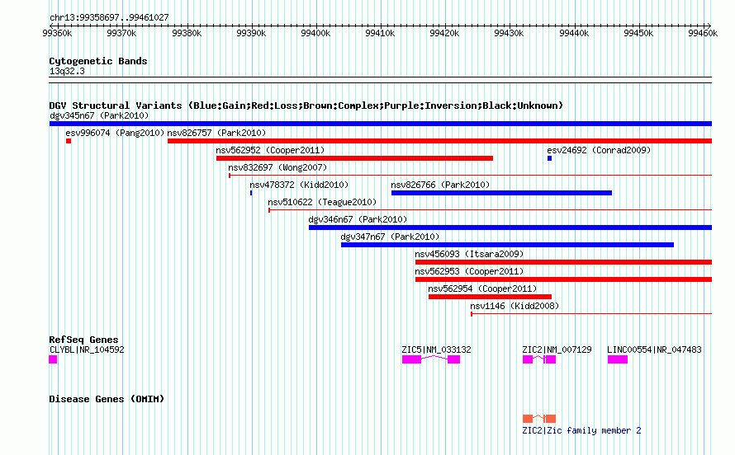Click the nsv478372 small blue marker
735x455 pixels.
pyautogui.click(x=251, y=193)
